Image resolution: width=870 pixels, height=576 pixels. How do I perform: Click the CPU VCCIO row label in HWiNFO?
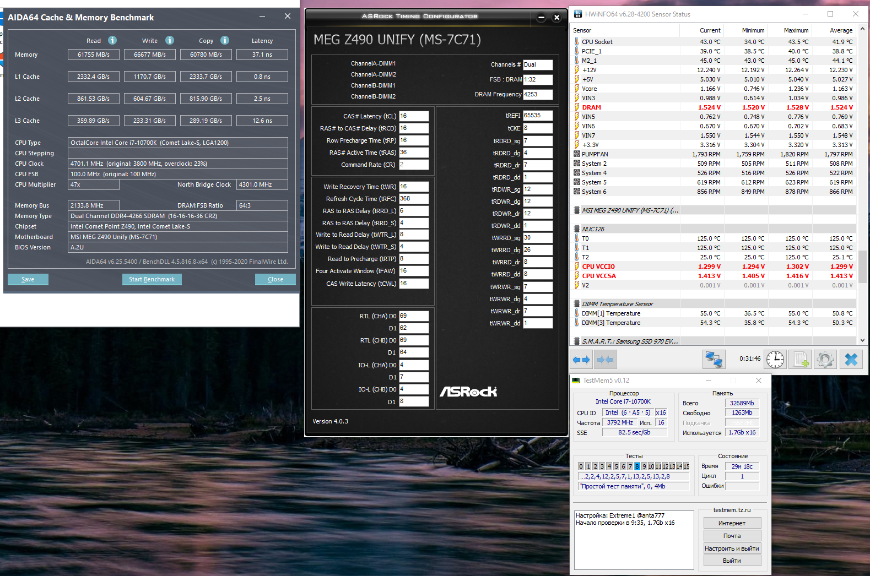coord(598,267)
